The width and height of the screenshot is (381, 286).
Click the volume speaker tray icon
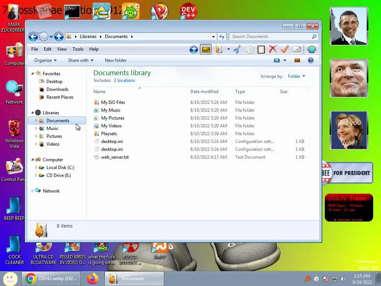(343, 279)
